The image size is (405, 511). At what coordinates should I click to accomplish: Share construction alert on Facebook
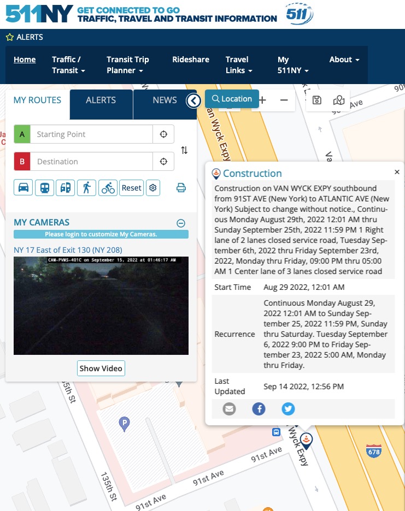[259, 408]
